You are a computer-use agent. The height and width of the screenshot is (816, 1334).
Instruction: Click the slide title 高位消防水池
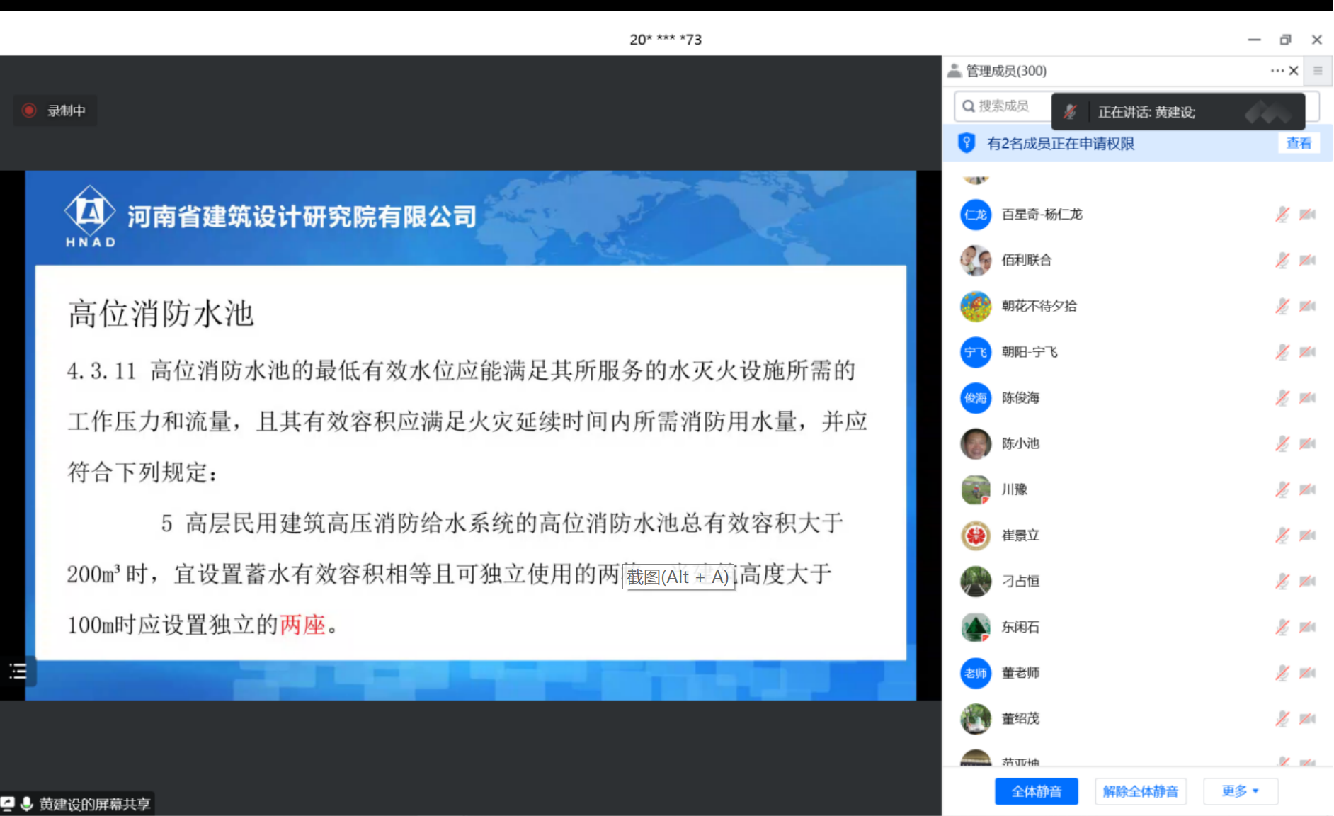tap(161, 313)
